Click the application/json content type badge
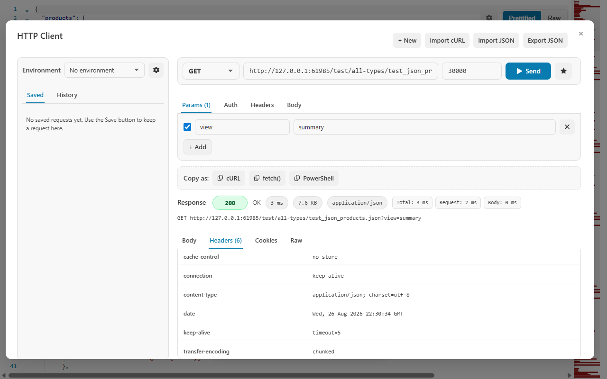The height and width of the screenshot is (379, 607). click(357, 203)
